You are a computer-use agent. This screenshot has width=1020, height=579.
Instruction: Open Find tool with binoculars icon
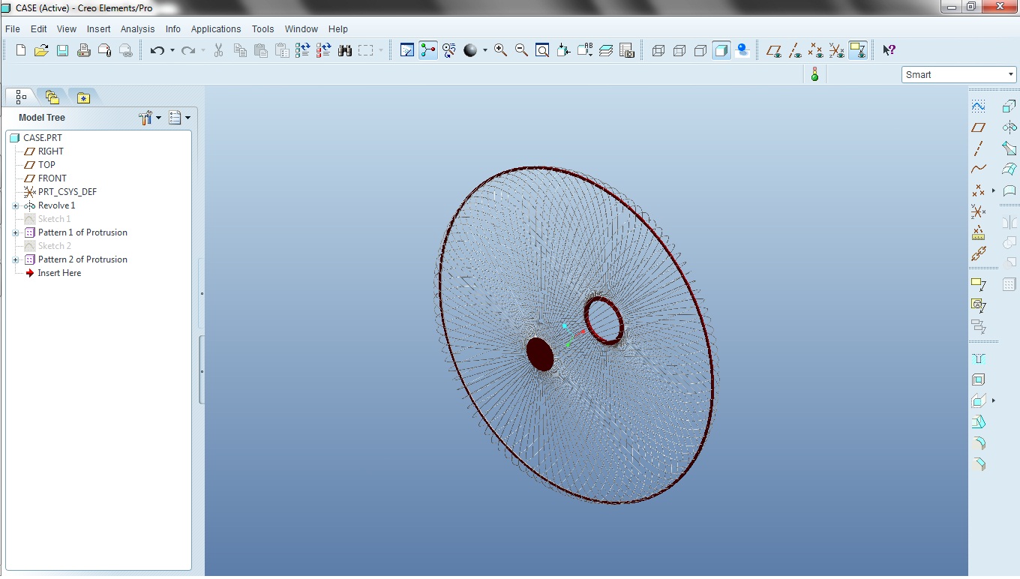345,50
